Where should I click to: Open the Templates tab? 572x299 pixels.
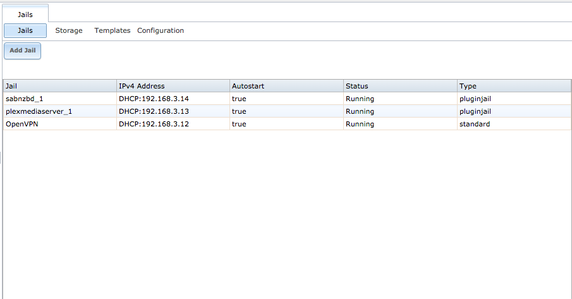pos(113,30)
